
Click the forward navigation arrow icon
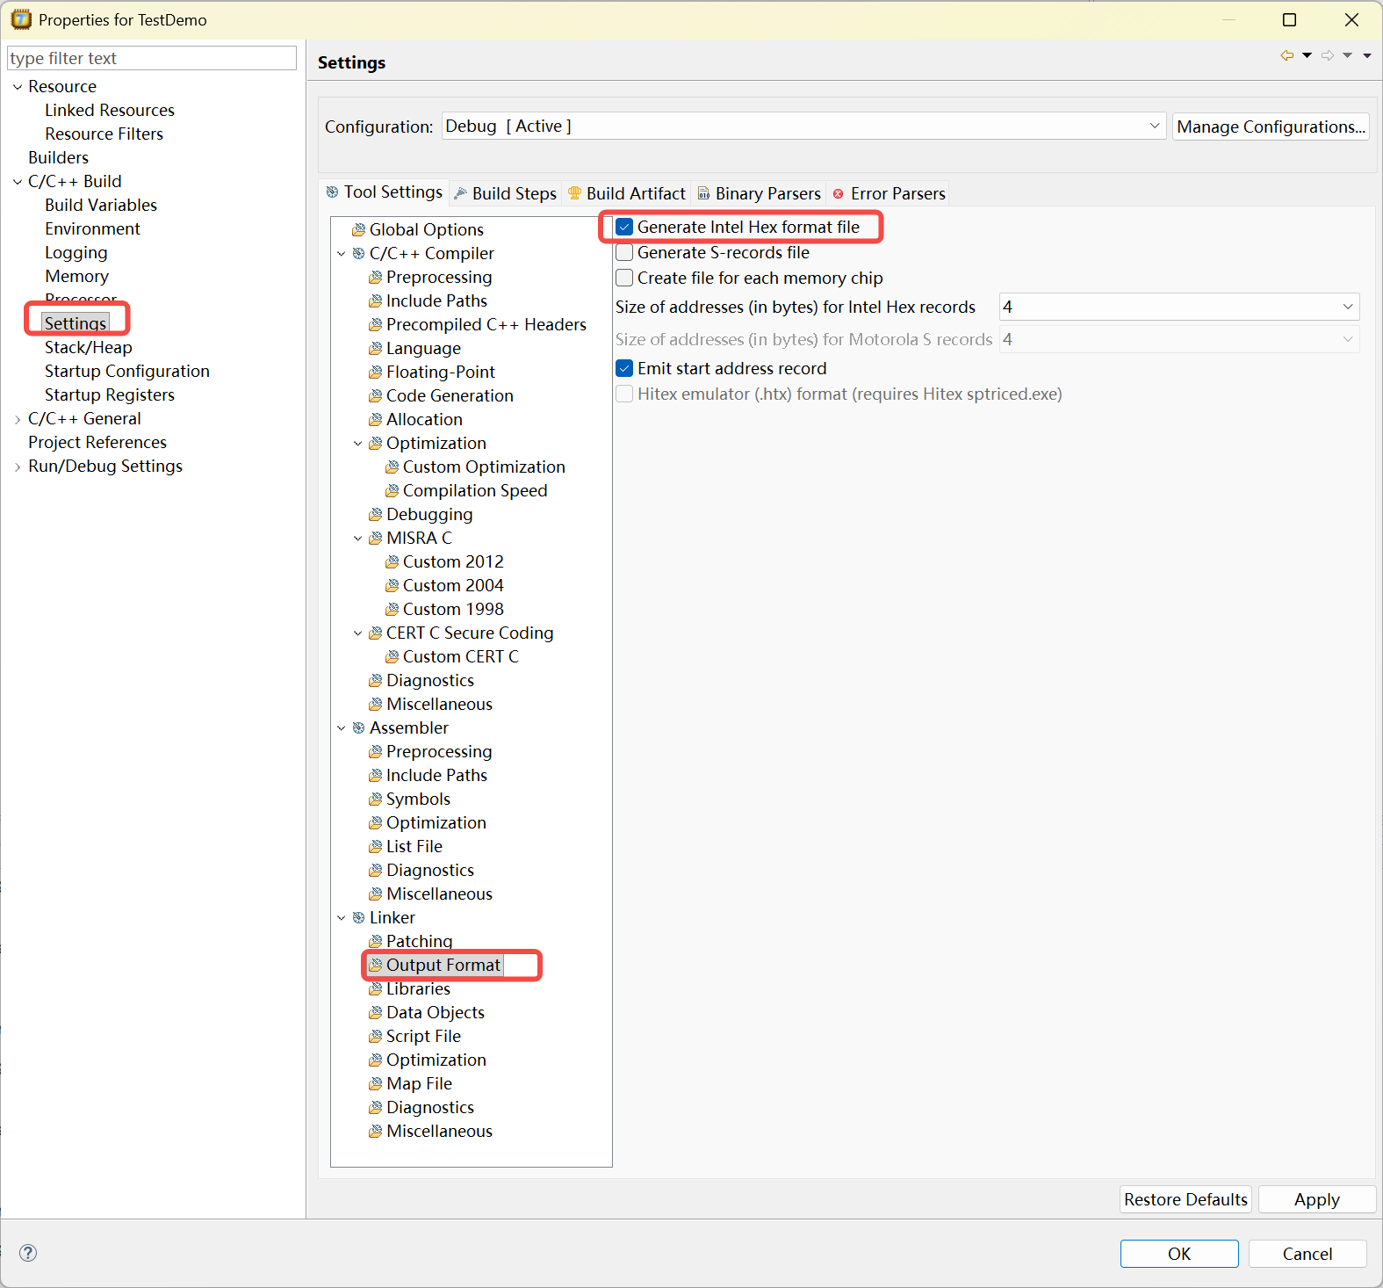click(1328, 55)
